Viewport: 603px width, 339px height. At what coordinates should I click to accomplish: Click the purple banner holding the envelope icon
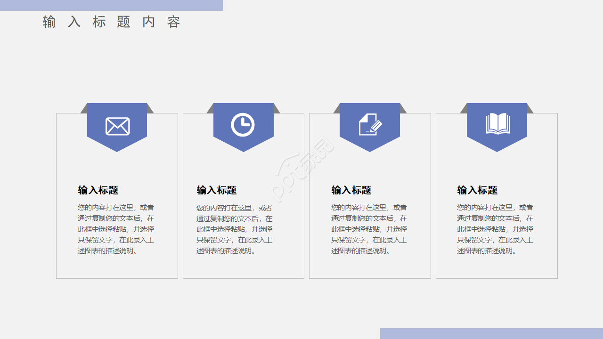[x=117, y=141]
